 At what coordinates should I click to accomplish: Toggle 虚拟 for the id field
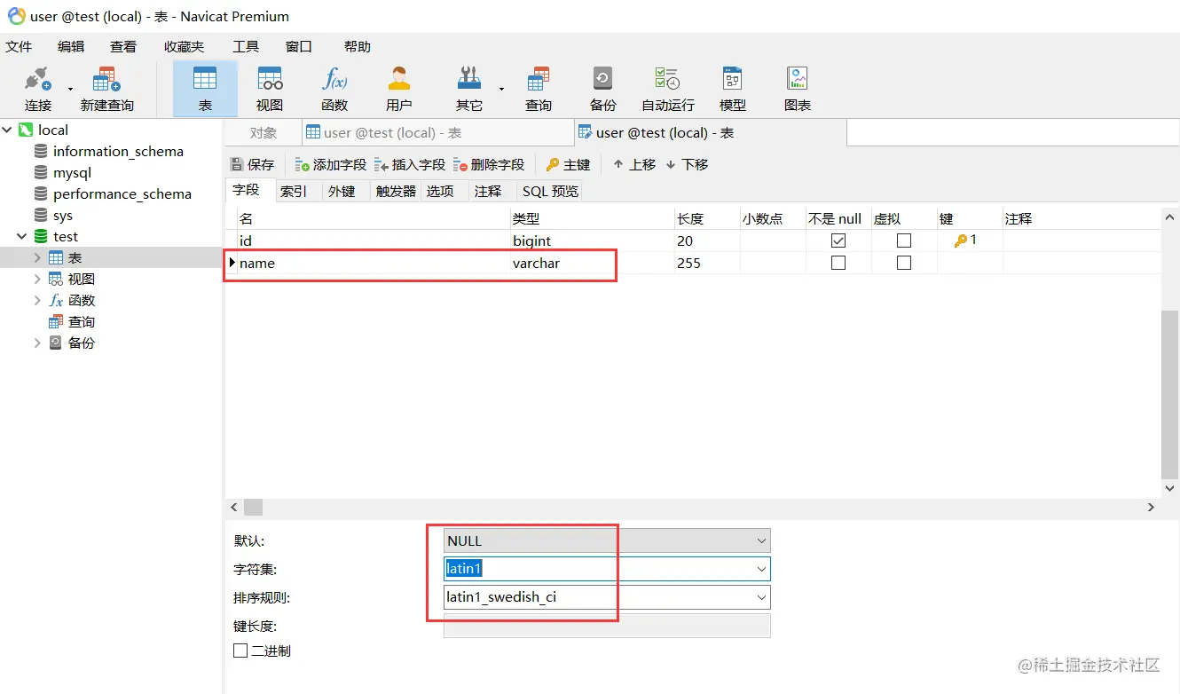point(904,241)
